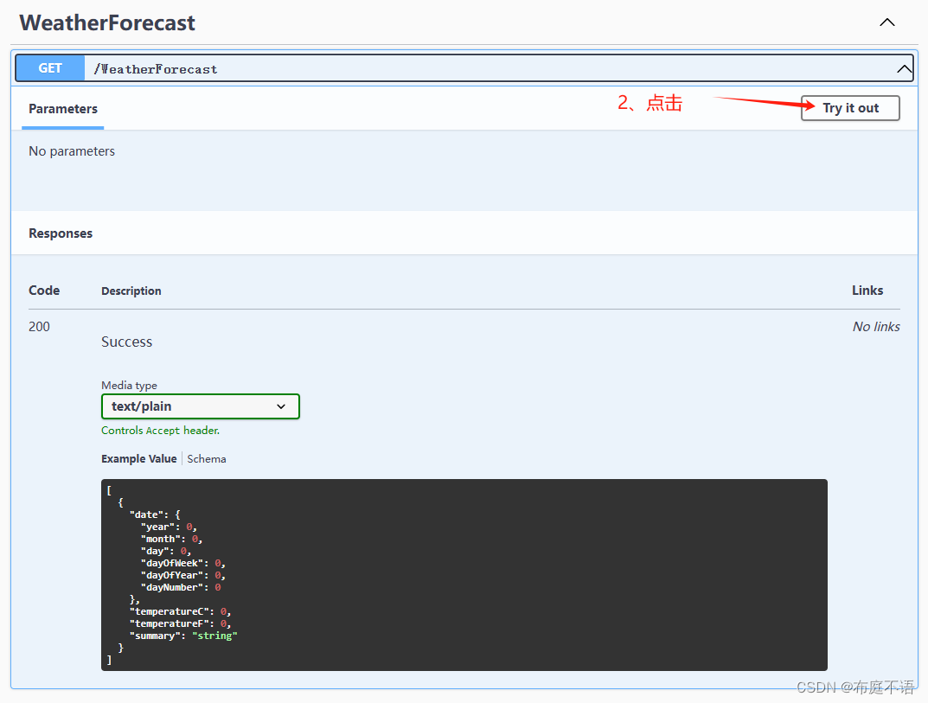Click the No links label
The image size is (928, 703).
point(876,326)
